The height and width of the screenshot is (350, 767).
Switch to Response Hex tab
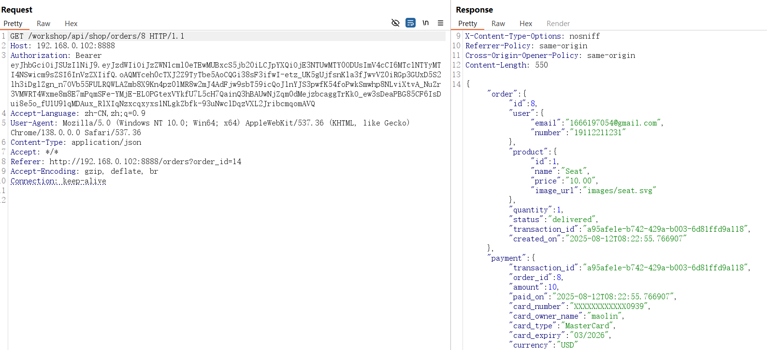526,24
